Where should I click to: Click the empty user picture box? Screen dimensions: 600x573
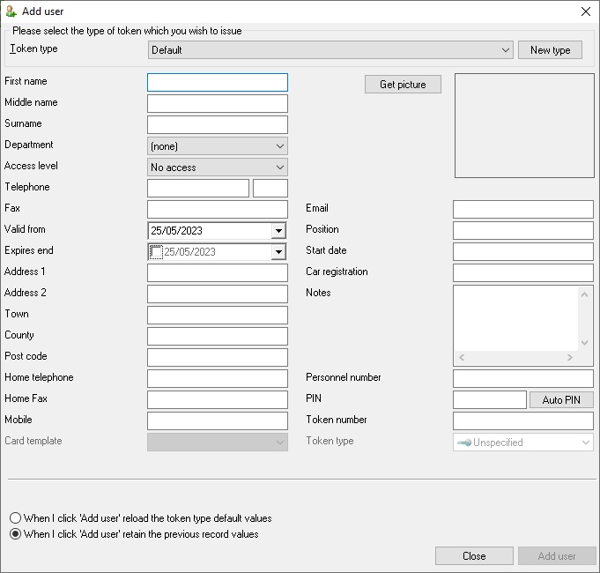pyautogui.click(x=524, y=125)
